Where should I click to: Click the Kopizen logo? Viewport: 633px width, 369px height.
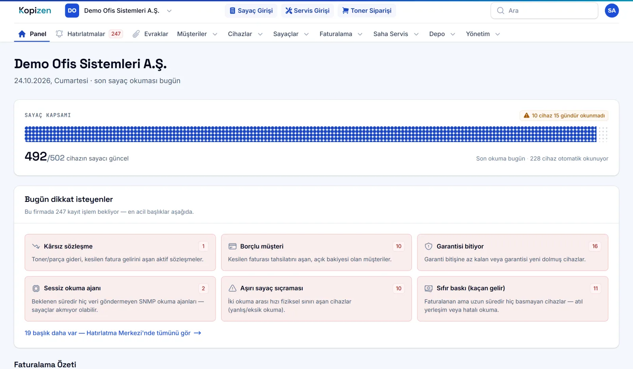click(x=35, y=11)
